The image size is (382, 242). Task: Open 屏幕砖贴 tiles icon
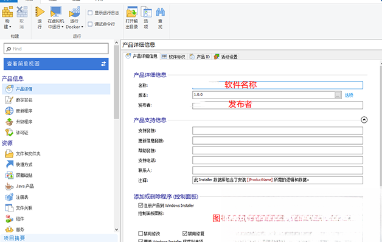coord(9,175)
